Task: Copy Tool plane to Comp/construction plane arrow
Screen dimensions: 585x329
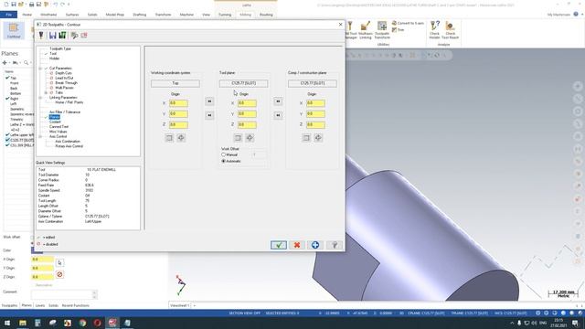Action: 278,101
